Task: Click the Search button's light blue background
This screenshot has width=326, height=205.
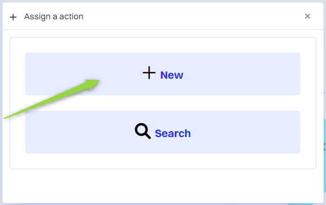Action: click(239, 132)
